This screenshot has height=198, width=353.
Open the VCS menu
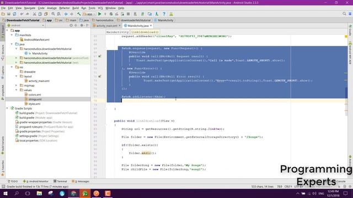[100, 8]
